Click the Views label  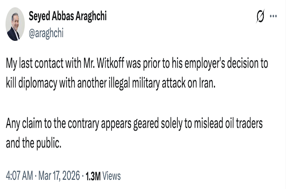111,176
